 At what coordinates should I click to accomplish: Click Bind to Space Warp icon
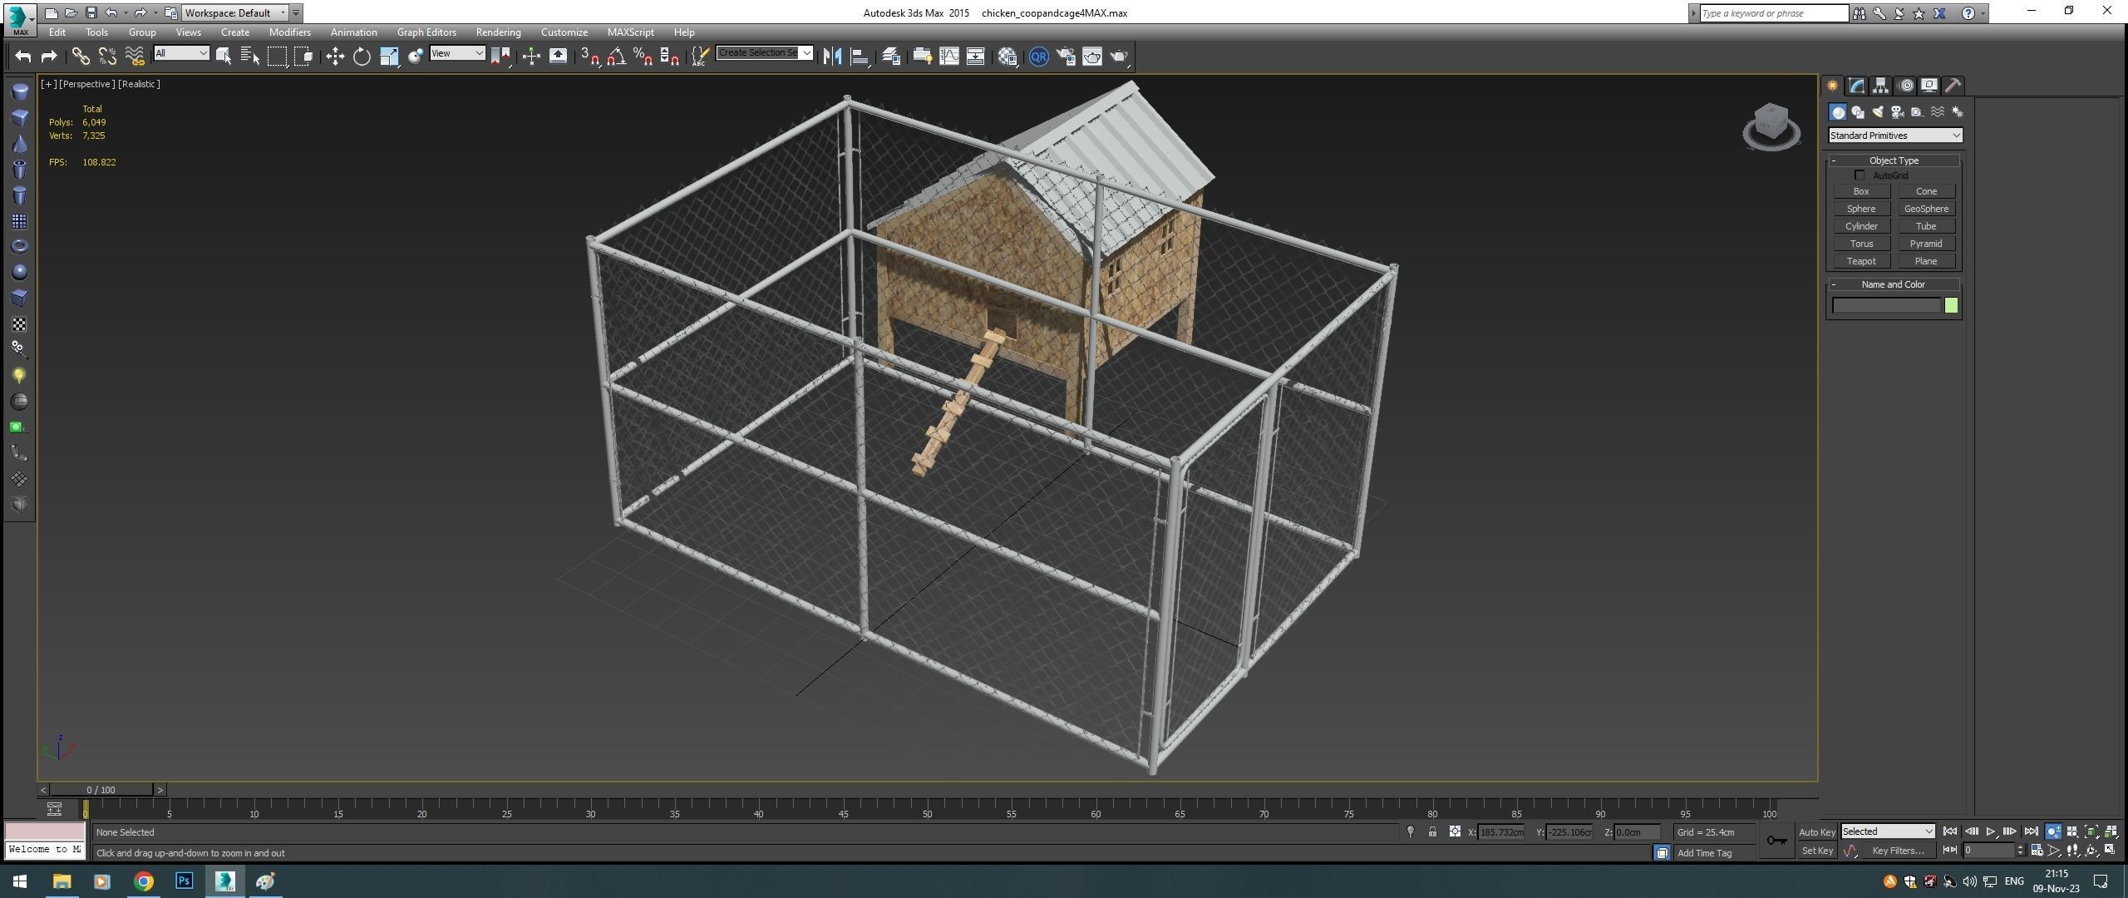[x=134, y=56]
